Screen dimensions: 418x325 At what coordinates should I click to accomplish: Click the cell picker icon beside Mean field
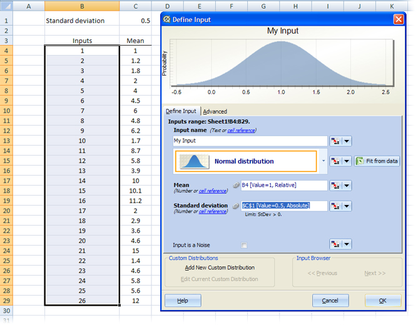click(x=335, y=186)
